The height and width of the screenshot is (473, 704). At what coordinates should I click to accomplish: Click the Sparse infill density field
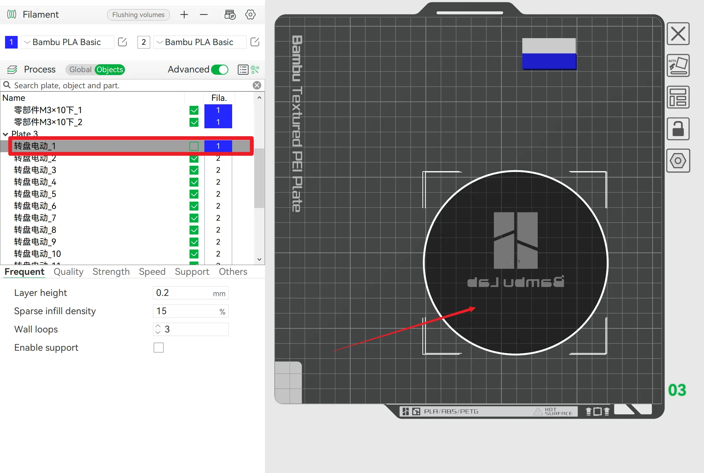click(191, 311)
